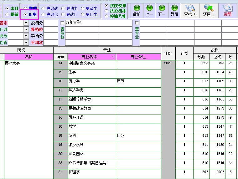Open the 性质 dropdown

[x=26, y=43]
